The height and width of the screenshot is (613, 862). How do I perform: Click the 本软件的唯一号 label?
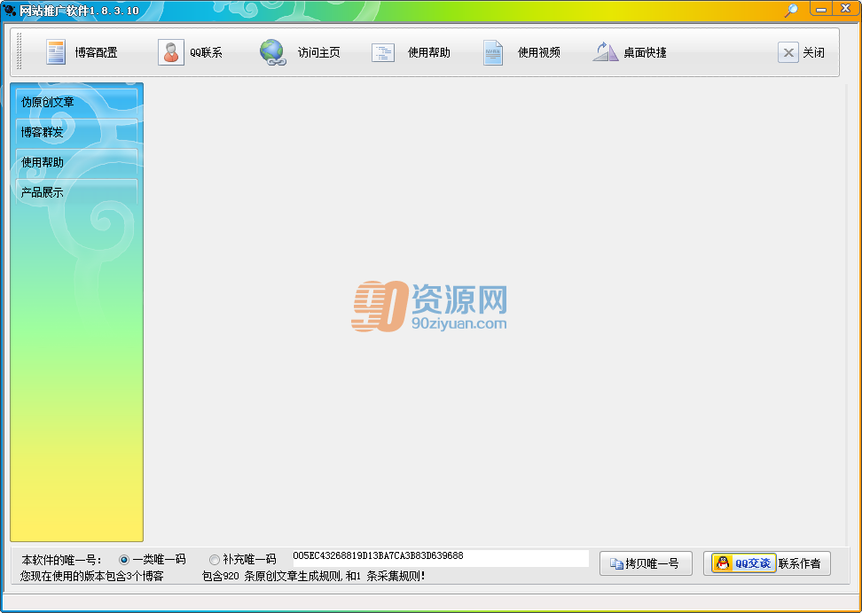pos(61,560)
